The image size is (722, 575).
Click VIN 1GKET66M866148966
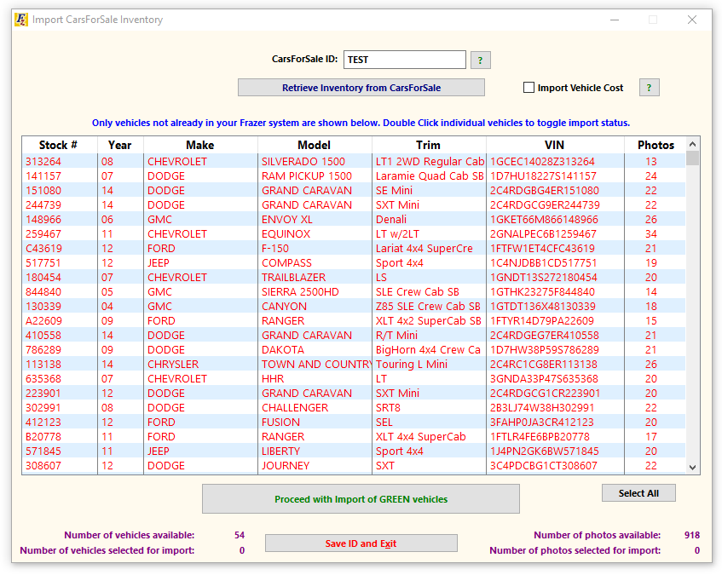pos(544,220)
